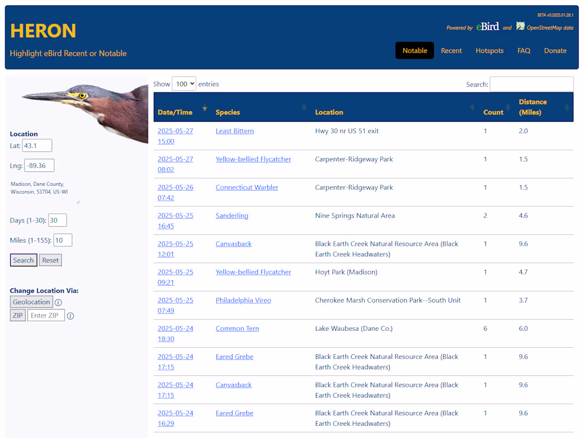Open the Hotspots tab

pos(489,50)
